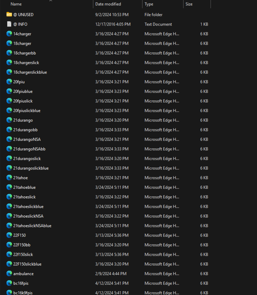Viewport: 257px width, 295px height.
Task: Click the date 4/12/2024 5:41 PM for bc16fpis
Action: tap(112, 283)
